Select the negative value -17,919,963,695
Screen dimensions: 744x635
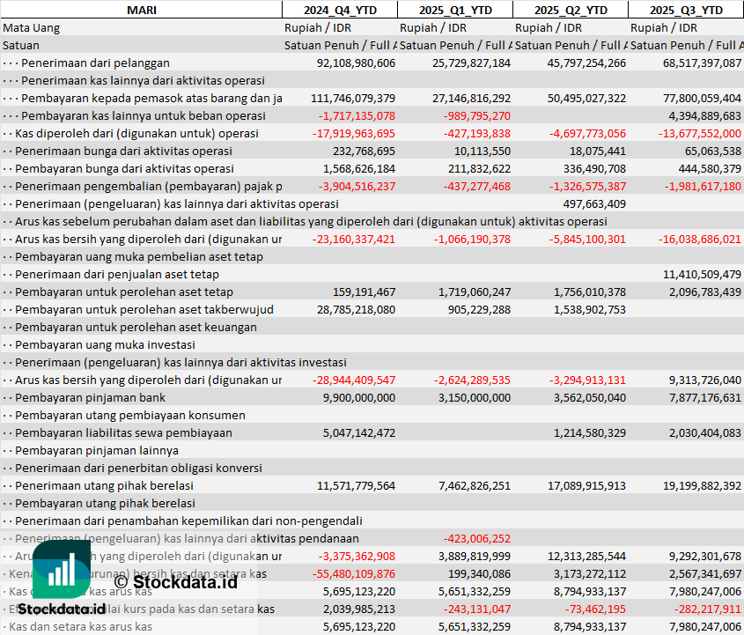tap(354, 133)
